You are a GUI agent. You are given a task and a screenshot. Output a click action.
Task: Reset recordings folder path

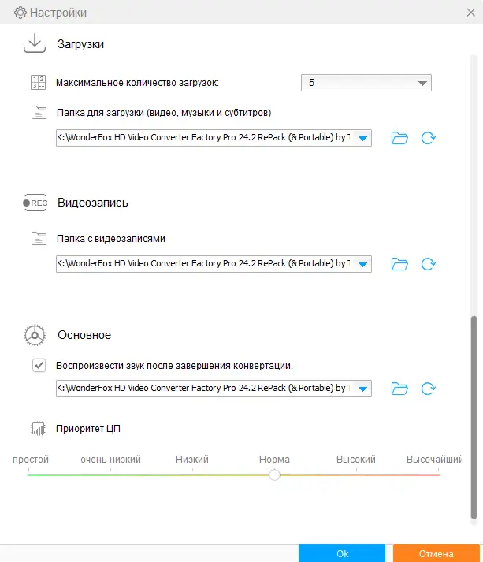click(x=429, y=264)
